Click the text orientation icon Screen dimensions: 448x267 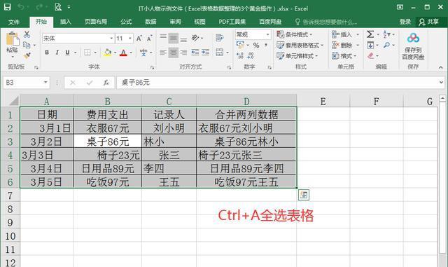[x=195, y=38]
